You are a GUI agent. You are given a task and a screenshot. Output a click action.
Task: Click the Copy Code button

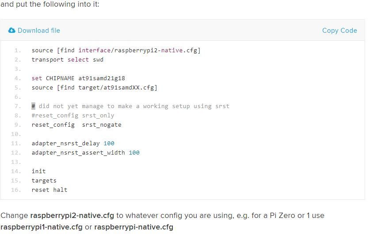pos(339,31)
